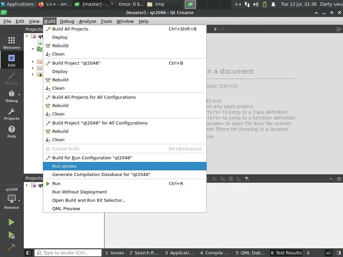The width and height of the screenshot is (343, 257).
Task: Expand the Sources folder node
Action: coord(33,68)
